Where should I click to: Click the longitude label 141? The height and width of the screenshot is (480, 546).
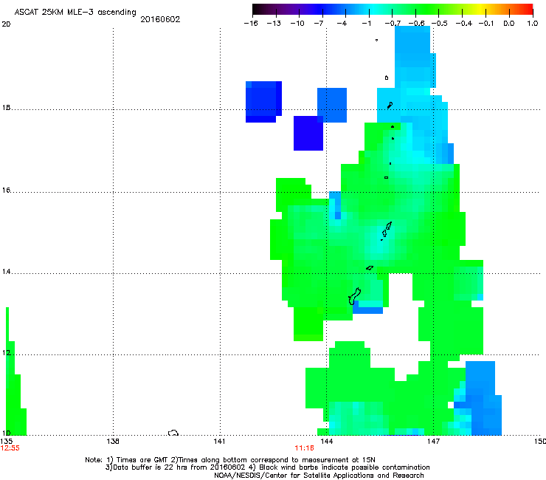point(219,442)
